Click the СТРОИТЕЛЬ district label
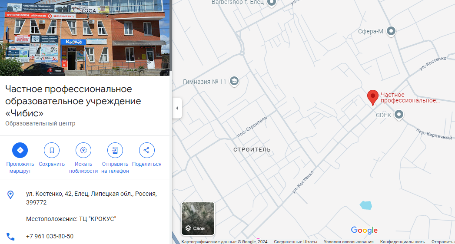This screenshot has width=455, height=244. click(252, 150)
